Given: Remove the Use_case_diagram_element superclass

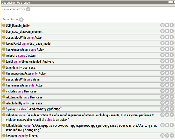Looking at the screenshot, I should pos(167,31).
